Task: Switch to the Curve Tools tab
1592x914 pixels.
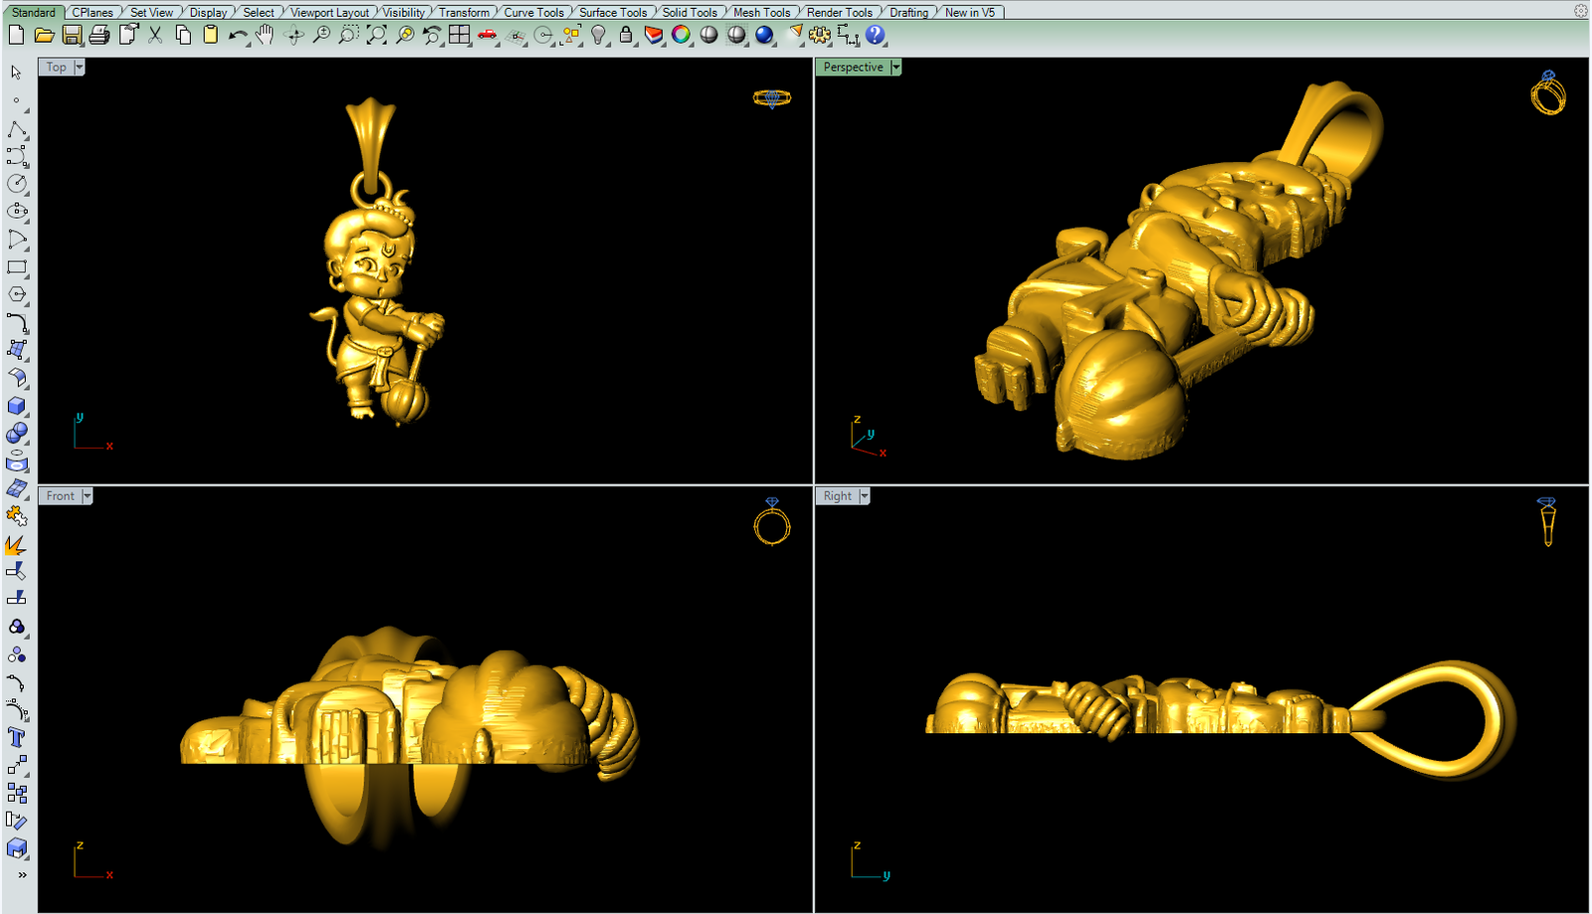Action: tap(533, 12)
